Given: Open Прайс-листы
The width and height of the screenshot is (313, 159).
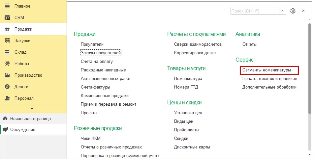Looking at the screenshot, I should coord(187,130).
